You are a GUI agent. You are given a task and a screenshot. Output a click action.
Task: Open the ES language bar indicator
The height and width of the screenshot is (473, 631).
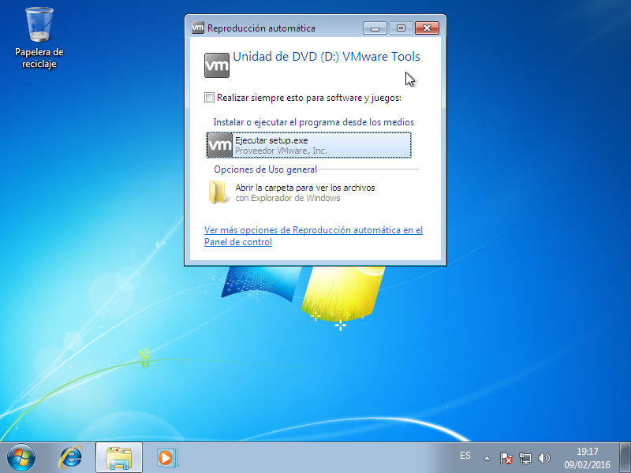[465, 456]
